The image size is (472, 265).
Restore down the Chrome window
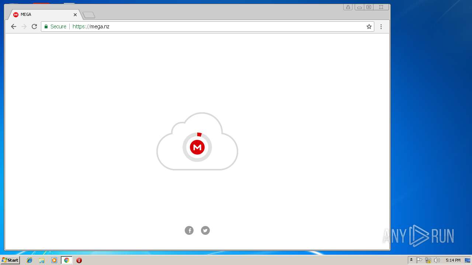[x=368, y=7]
